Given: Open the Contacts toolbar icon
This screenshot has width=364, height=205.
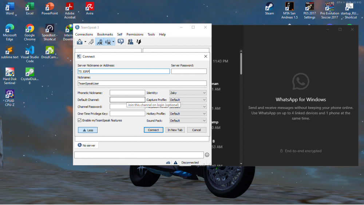Looking at the screenshot, I should (x=130, y=42).
